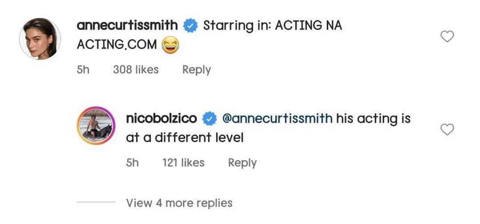480x224 pixels.
Task: Like nicobolzico's reply with the heart
Action: [447, 130]
